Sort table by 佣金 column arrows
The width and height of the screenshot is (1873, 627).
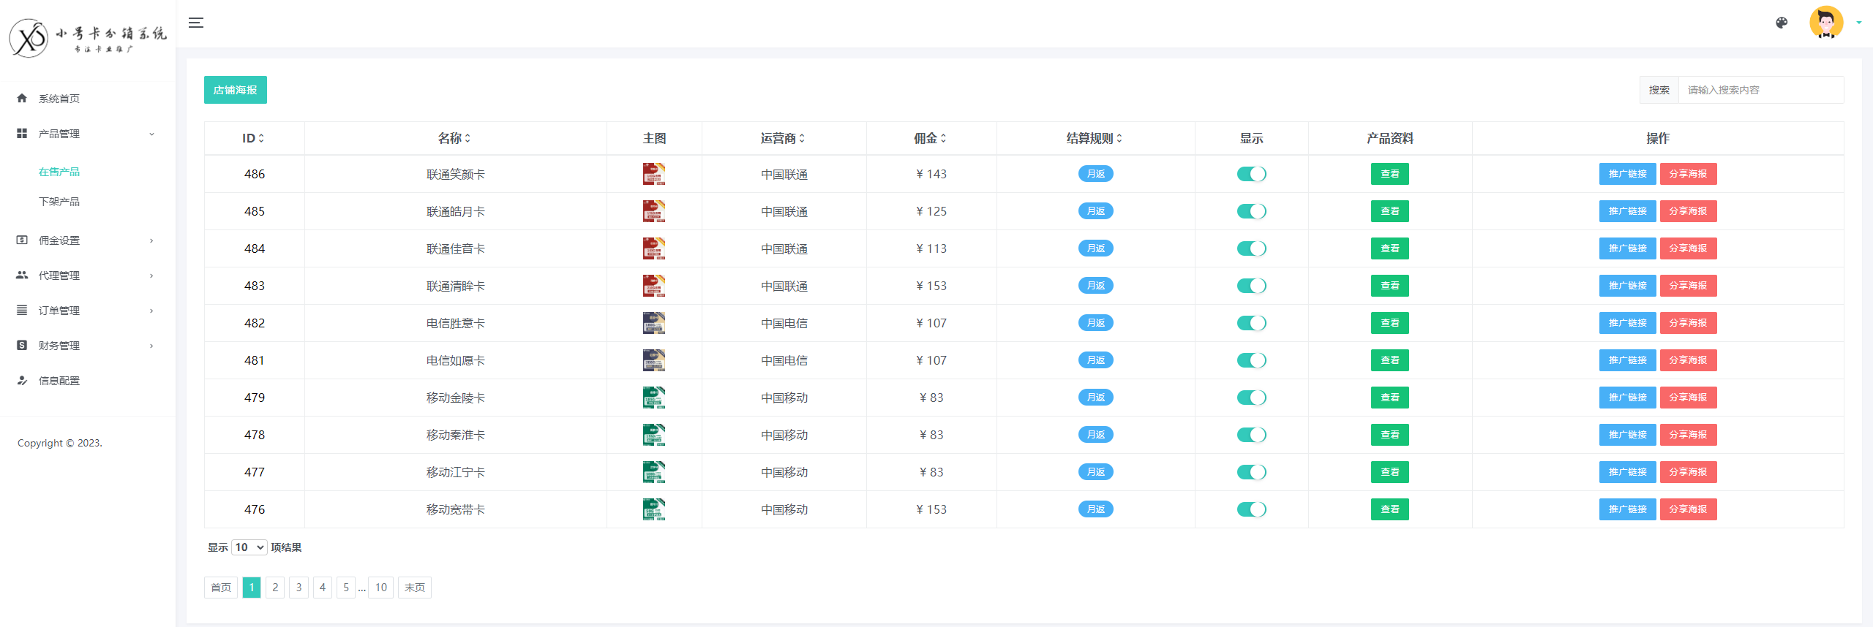[x=943, y=138]
